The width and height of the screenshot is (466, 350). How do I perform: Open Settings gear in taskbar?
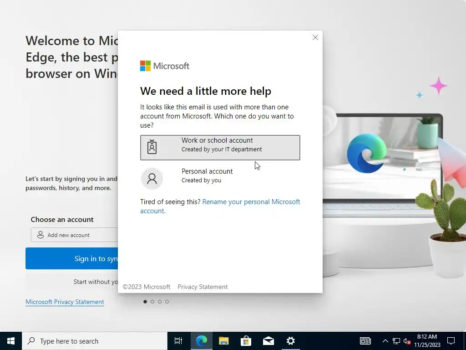pyautogui.click(x=291, y=341)
